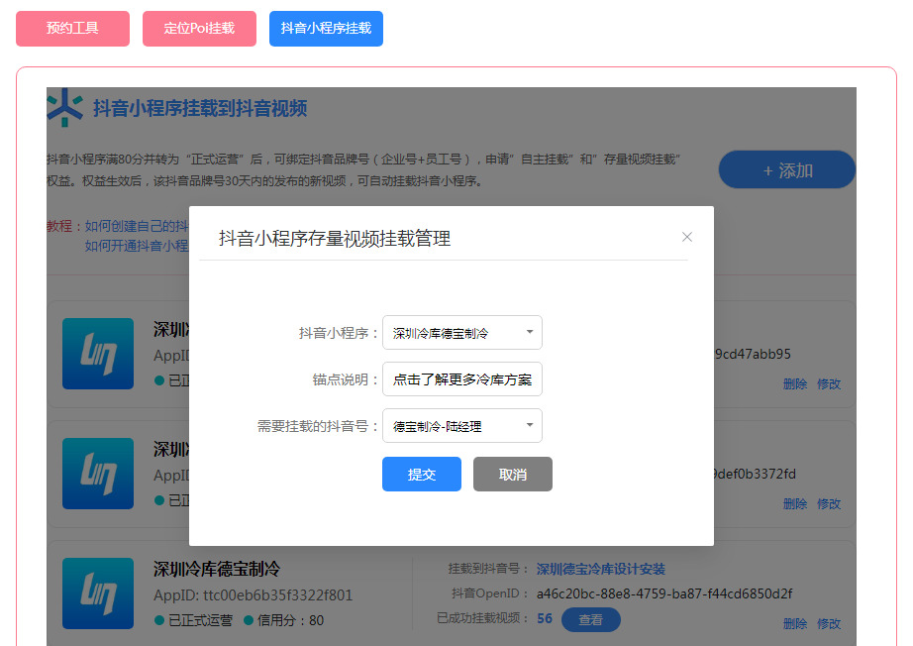Click the first mini program card icon

pos(98,354)
